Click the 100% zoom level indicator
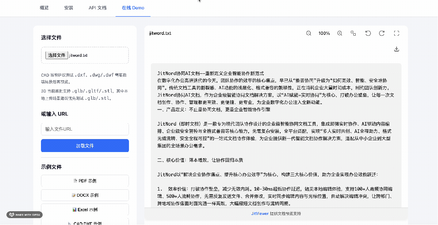The image size is (438, 225). coord(324,33)
